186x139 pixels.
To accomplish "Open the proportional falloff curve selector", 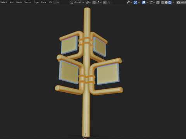I will 109,2.
